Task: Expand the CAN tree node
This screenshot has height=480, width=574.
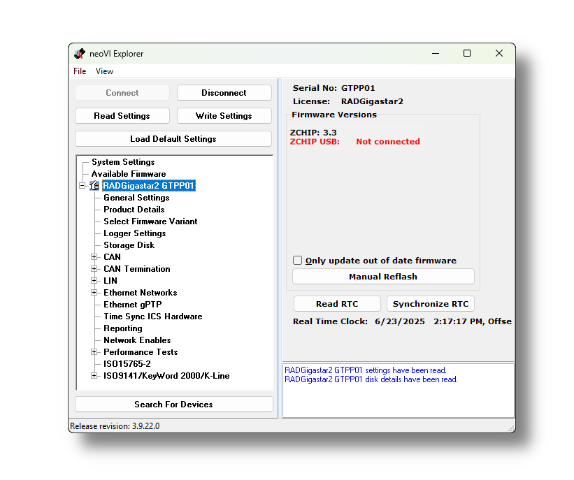Action: click(94, 257)
